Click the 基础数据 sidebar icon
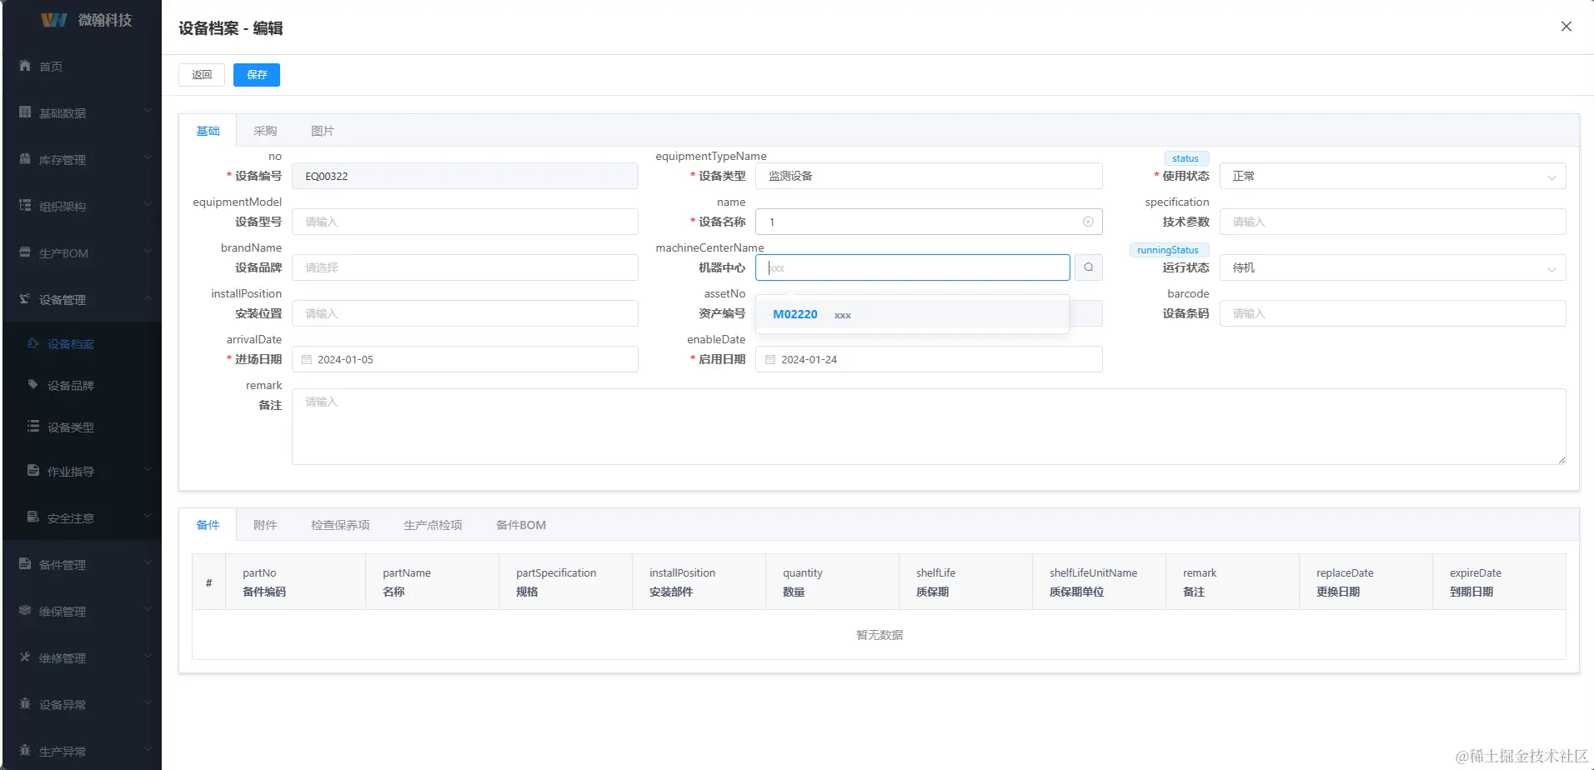This screenshot has height=770, width=1594. pos(25,112)
